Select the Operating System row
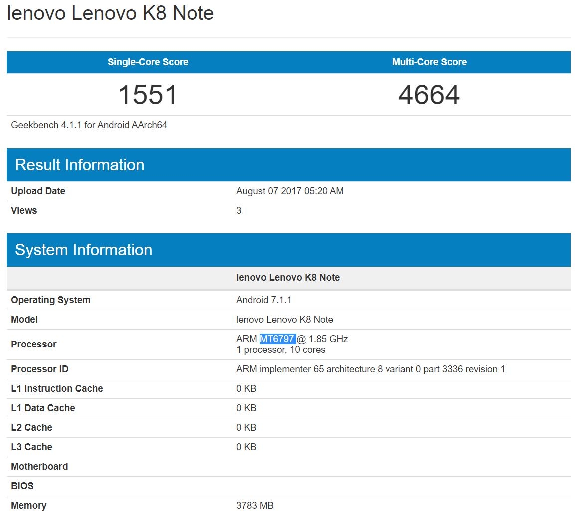Viewport: 582px width, 519px height. click(50, 300)
